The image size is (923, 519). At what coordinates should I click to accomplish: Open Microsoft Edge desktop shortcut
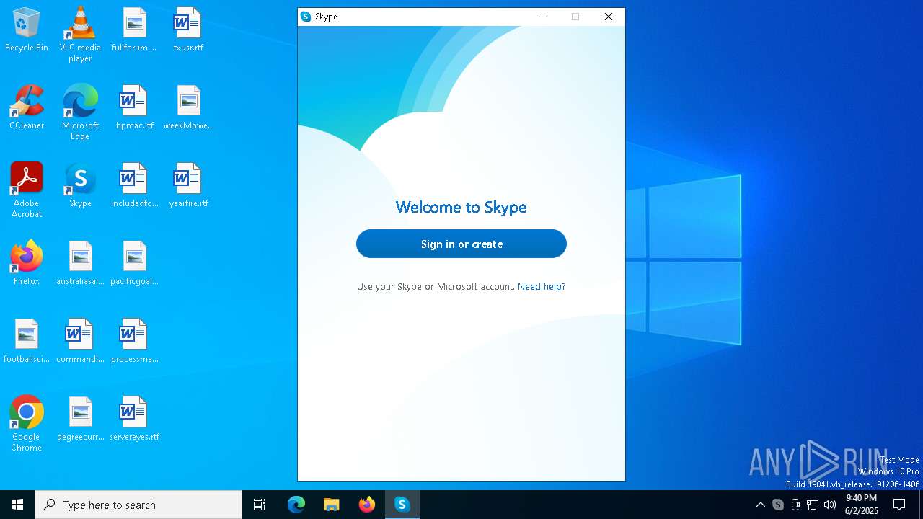coord(80,112)
